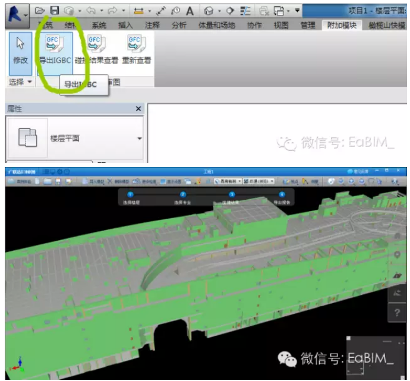Go to step 1 marker in wizard bar
Viewport: 410px width, 381px height.
(130, 194)
